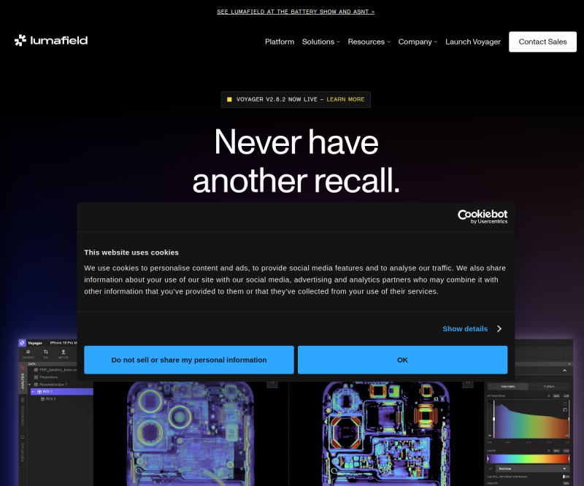The height and width of the screenshot is (486, 584).
Task: Click Learn More about Voyager v2.8.2
Action: [345, 99]
